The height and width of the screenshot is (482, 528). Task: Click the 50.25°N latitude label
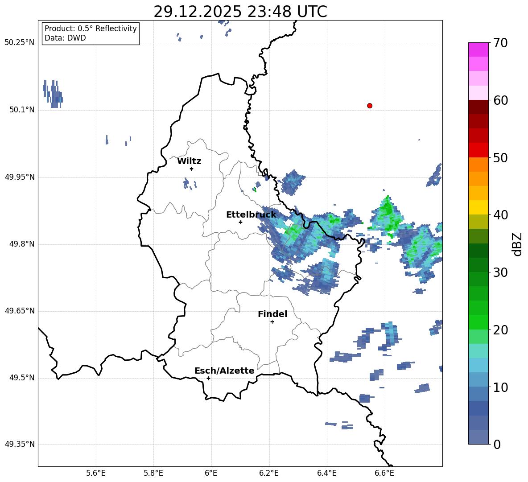point(20,43)
